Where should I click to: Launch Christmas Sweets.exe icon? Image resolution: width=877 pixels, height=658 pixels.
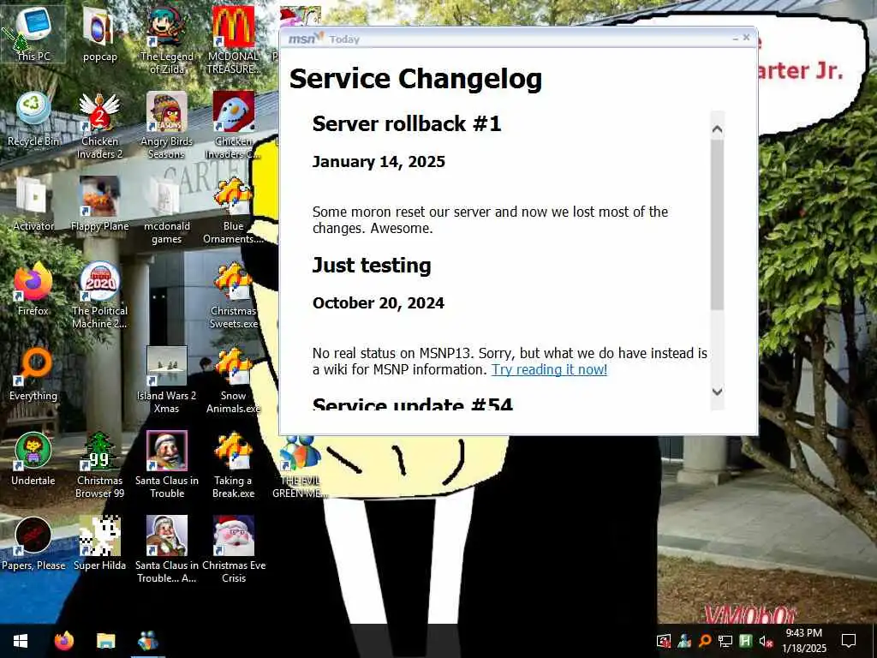(x=233, y=296)
